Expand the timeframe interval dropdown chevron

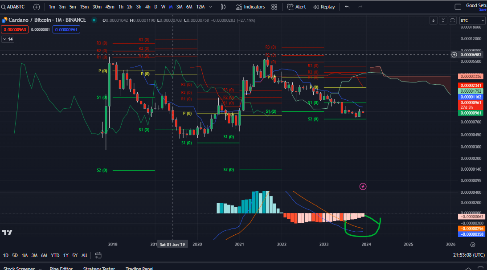(x=210, y=7)
